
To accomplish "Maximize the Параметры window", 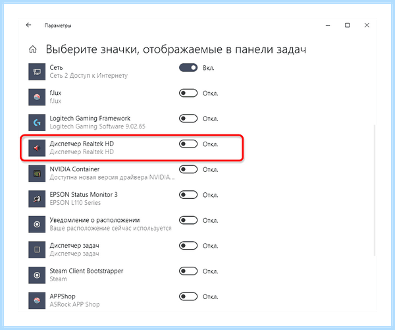I will click(x=347, y=25).
